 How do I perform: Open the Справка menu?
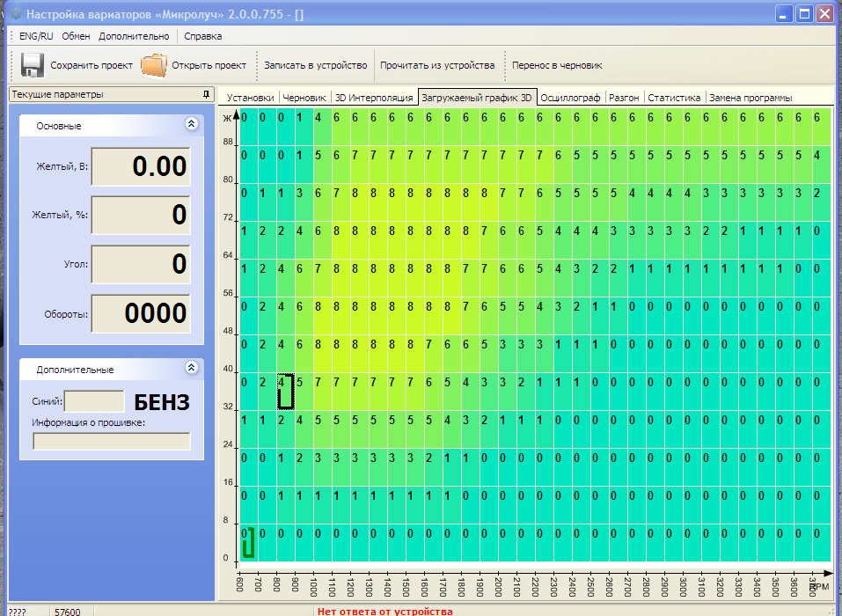[x=202, y=36]
